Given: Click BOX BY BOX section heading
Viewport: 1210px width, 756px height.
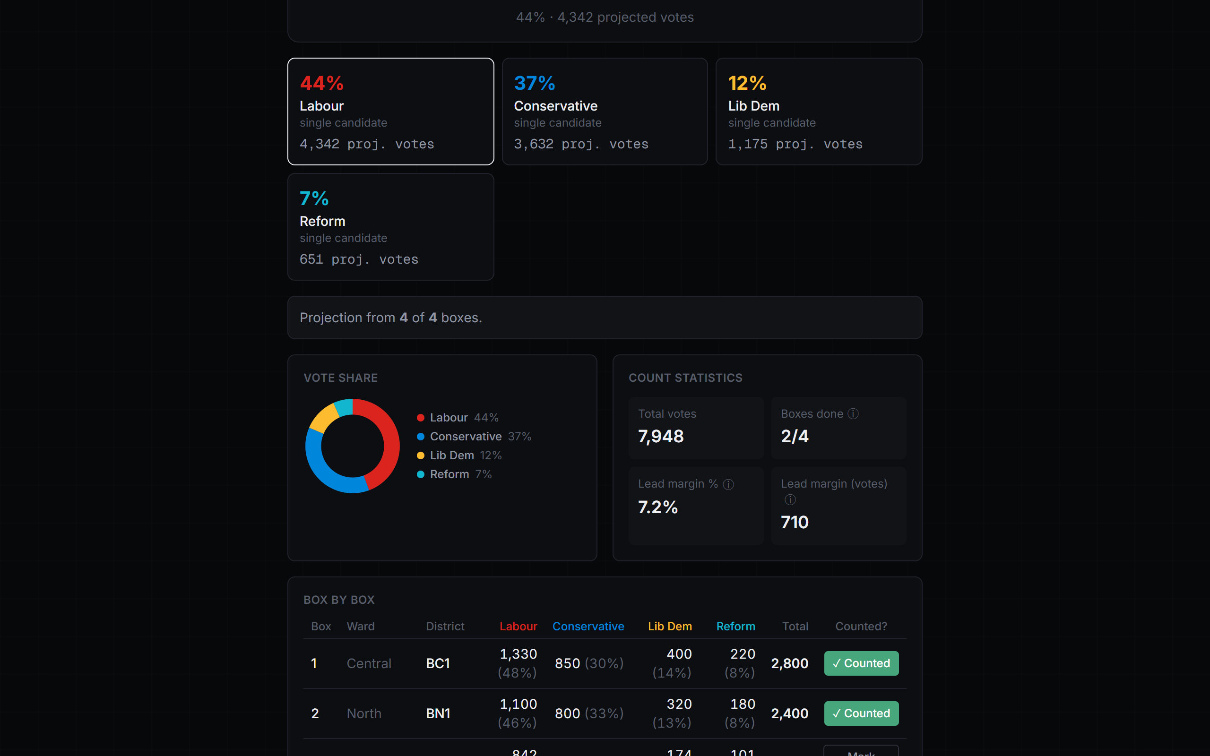Looking at the screenshot, I should 339,600.
